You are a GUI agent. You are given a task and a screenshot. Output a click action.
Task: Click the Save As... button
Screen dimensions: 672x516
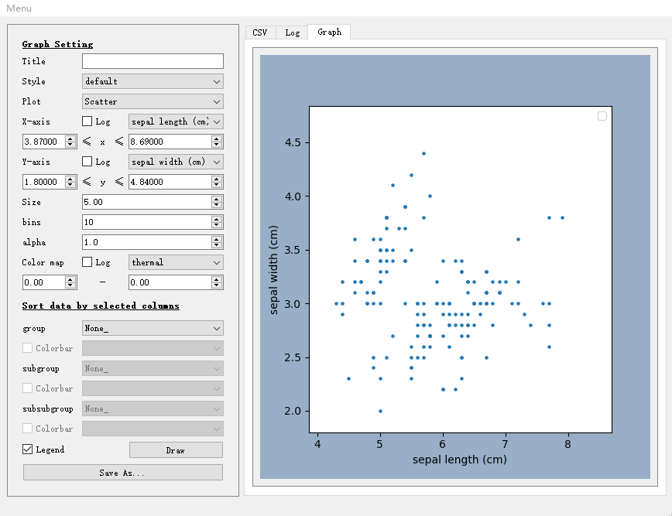click(122, 473)
